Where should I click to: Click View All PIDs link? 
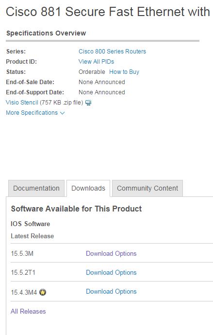(x=97, y=62)
